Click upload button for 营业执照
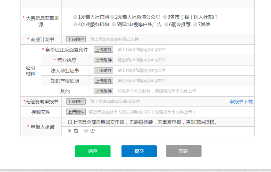 (x=103, y=60)
